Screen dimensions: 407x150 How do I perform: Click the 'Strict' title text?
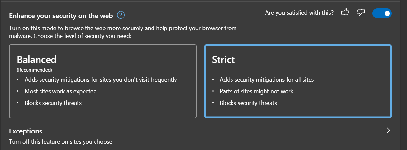tap(223, 60)
